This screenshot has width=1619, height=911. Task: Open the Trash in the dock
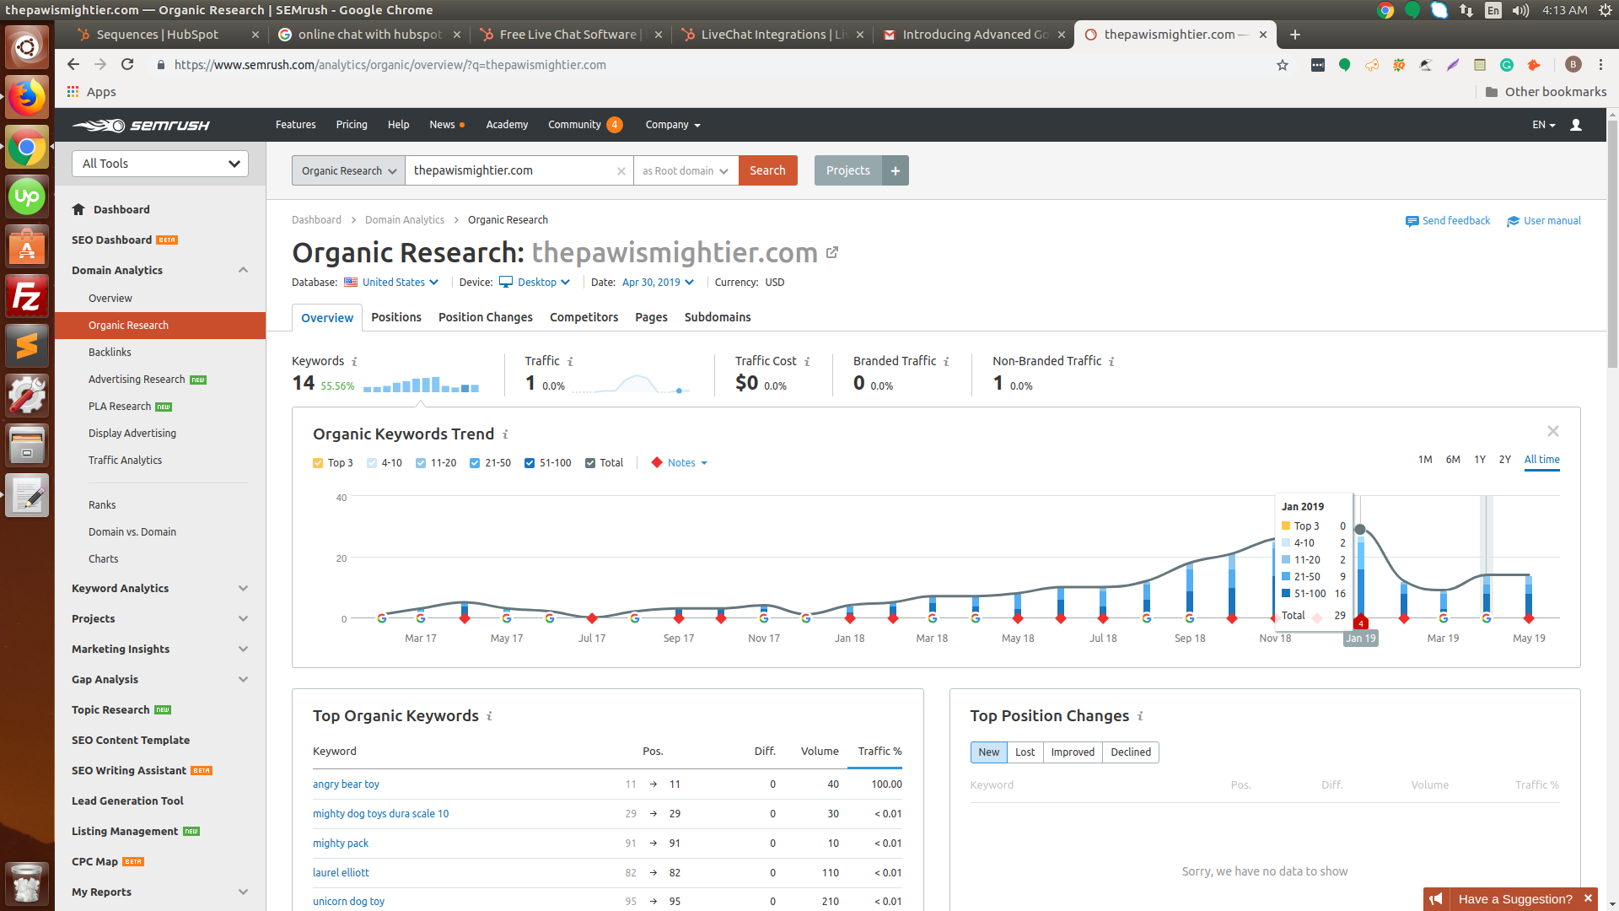pyautogui.click(x=27, y=883)
